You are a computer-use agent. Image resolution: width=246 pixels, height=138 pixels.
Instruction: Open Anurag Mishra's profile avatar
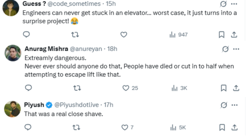click(x=13, y=53)
